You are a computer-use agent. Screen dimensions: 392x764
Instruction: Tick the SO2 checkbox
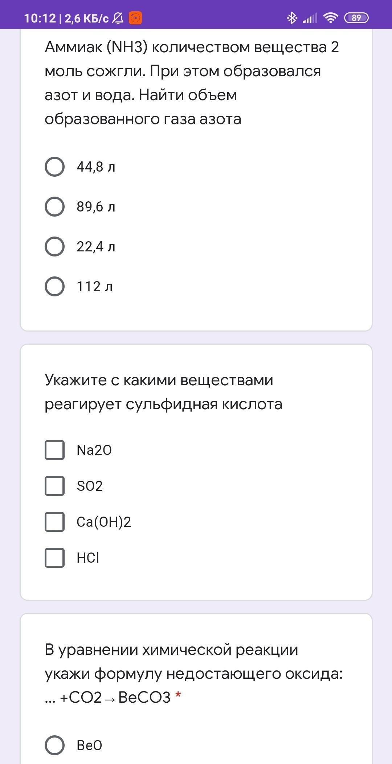[x=55, y=486]
